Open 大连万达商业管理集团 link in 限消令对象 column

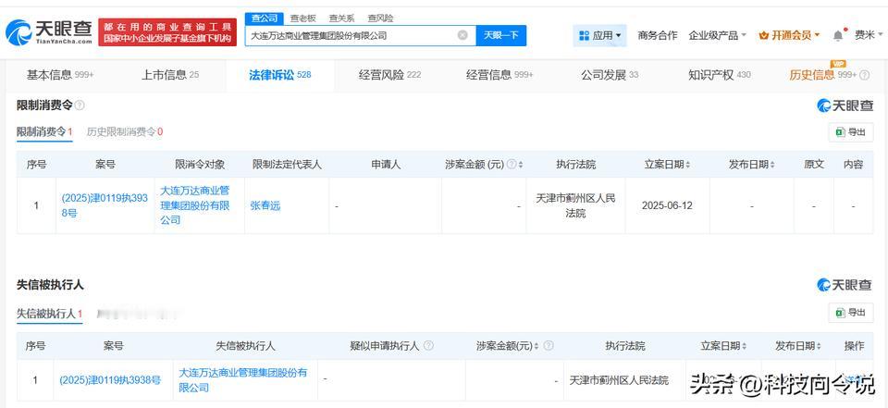195,205
